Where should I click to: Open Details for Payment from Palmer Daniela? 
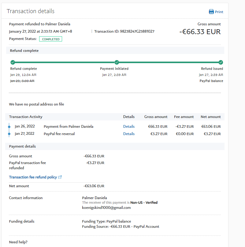129,127
